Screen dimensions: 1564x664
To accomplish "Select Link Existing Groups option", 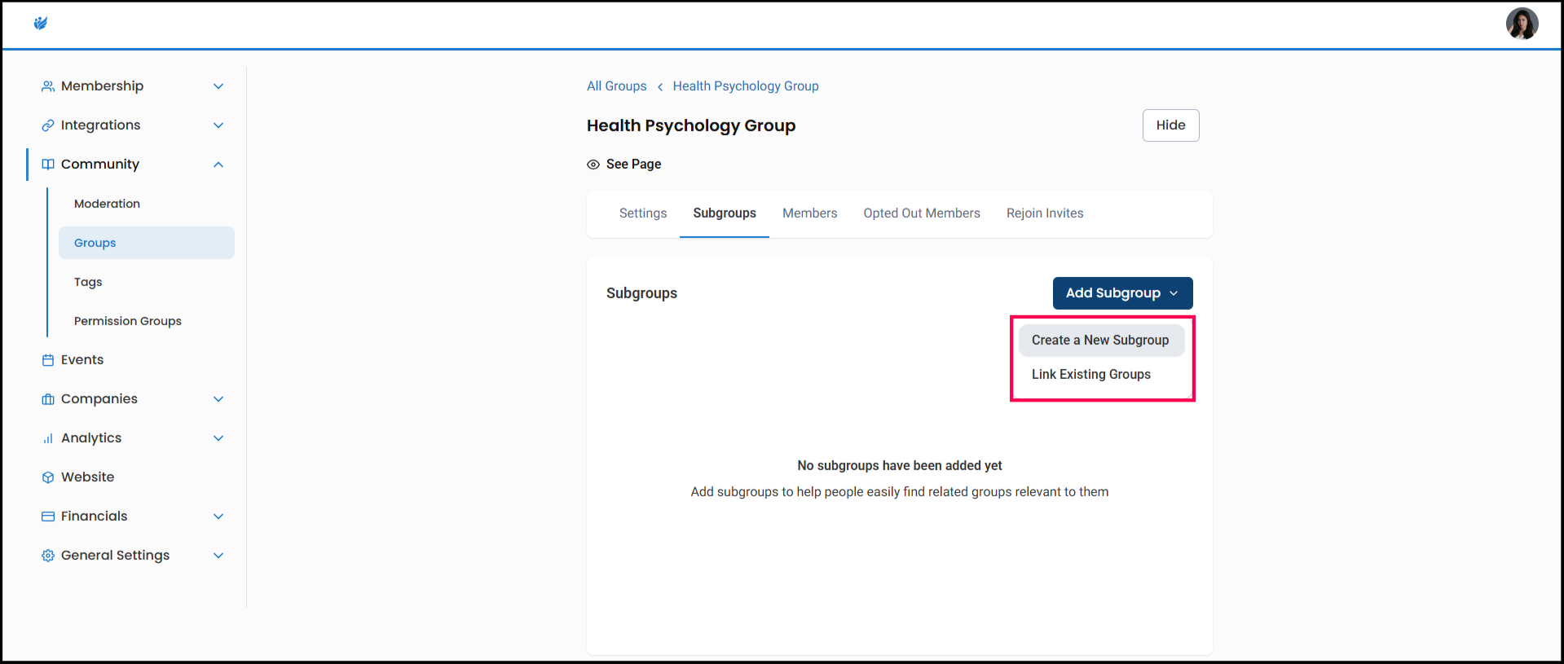I will point(1090,375).
